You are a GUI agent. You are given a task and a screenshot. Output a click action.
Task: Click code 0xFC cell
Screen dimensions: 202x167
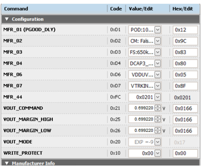point(115,97)
